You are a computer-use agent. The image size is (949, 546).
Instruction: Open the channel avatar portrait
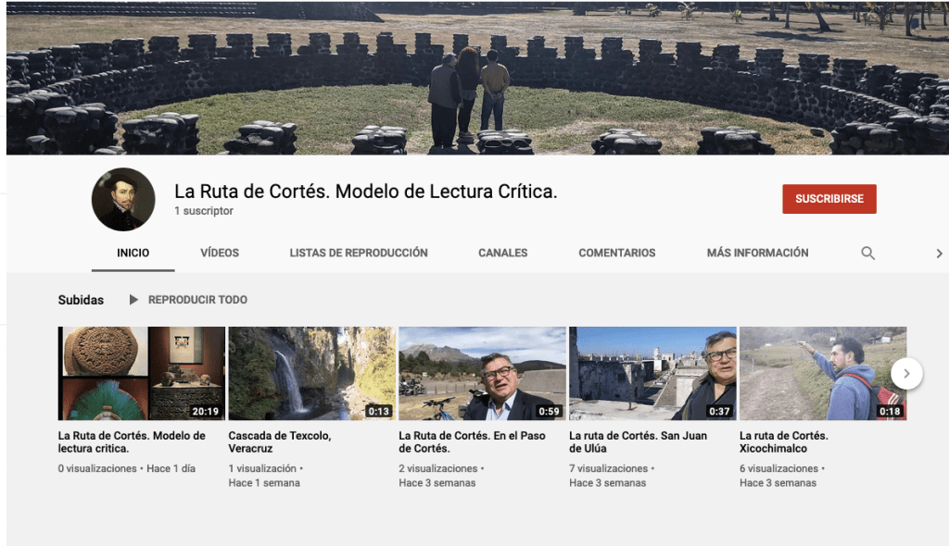[x=123, y=199]
